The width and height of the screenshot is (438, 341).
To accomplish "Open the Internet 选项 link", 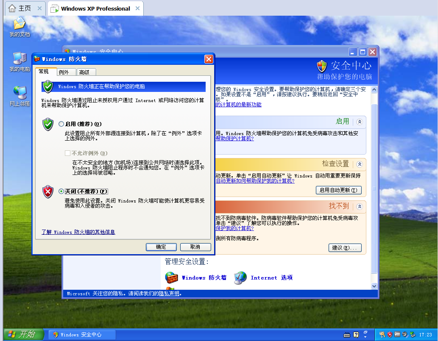I will pyautogui.click(x=271, y=277).
